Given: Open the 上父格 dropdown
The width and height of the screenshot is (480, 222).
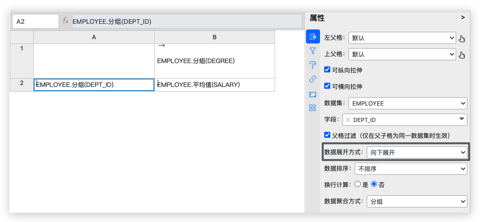Looking at the screenshot, I should click(402, 54).
